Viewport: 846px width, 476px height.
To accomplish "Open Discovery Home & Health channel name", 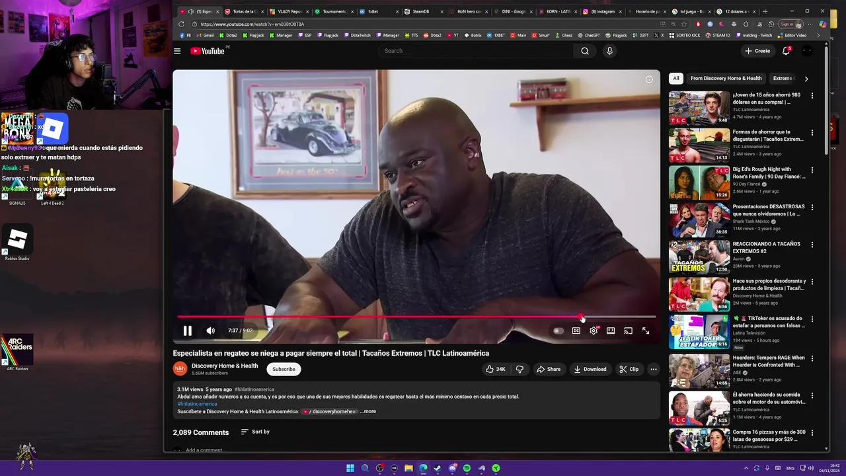I will (225, 366).
